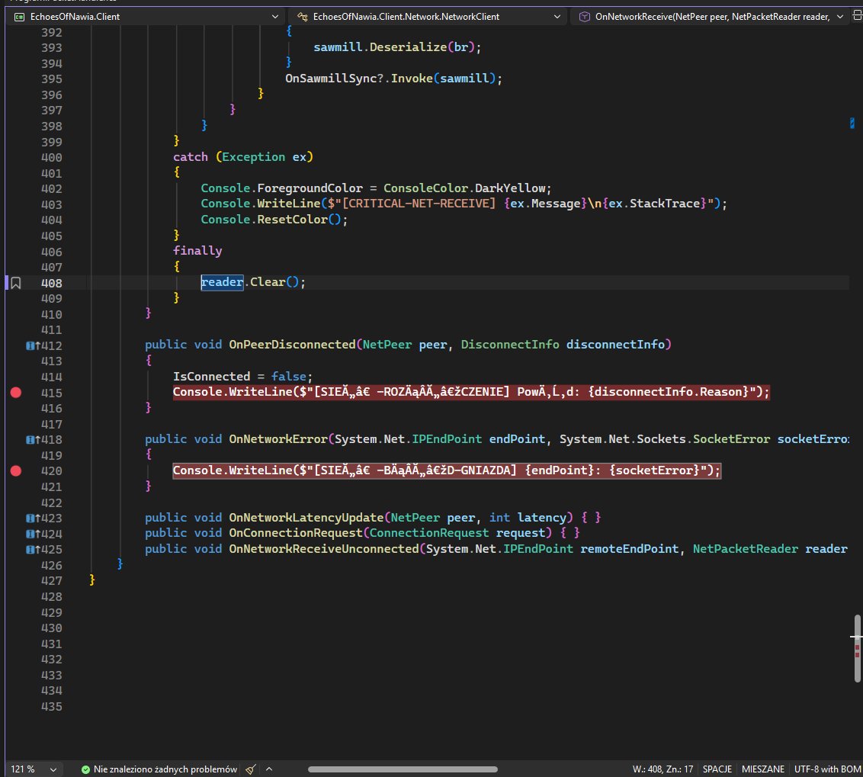
Task: Click 'Console.ResetColor();' on line 404
Action: pos(274,220)
